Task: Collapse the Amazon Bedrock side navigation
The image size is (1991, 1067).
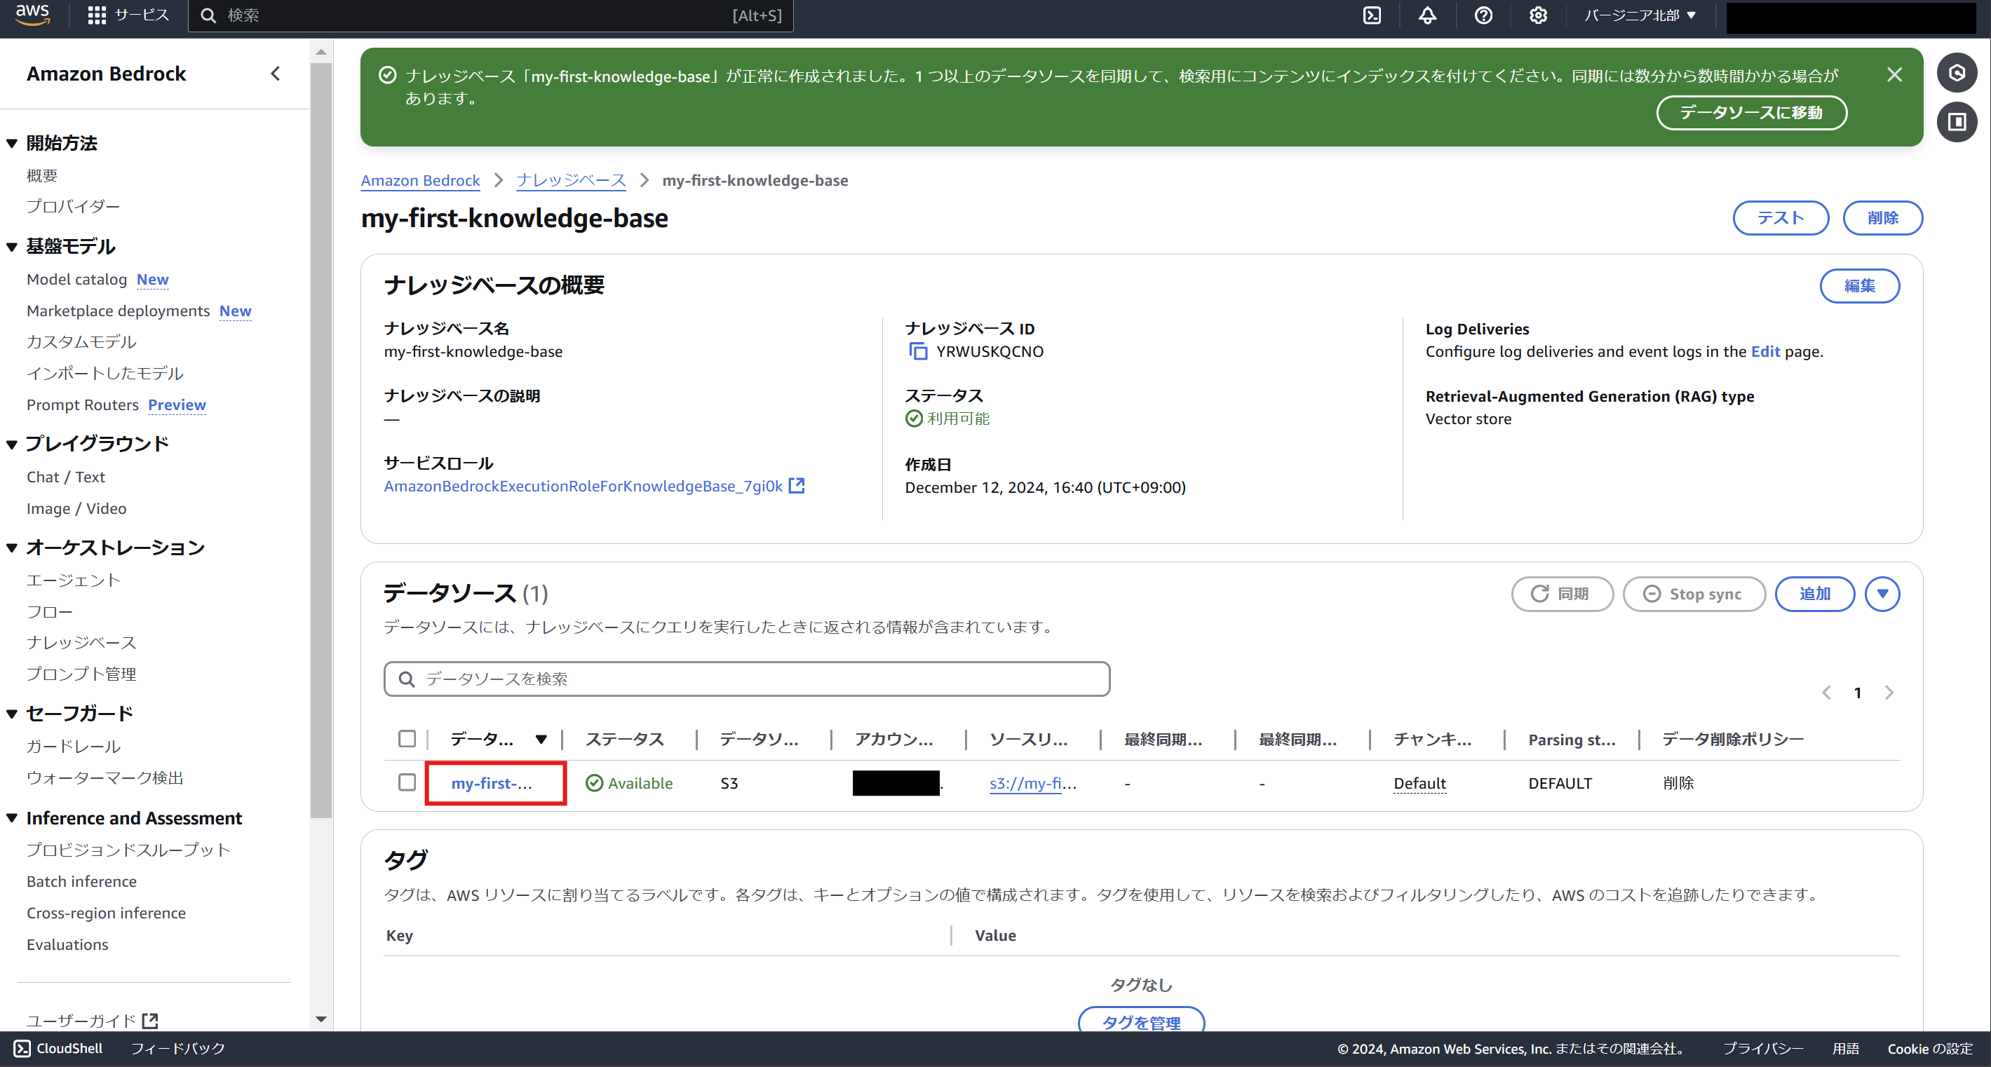Action: pos(275,74)
